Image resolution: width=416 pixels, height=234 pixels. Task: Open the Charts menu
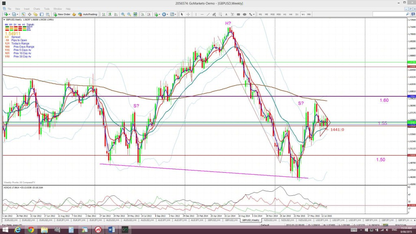tap(37, 9)
